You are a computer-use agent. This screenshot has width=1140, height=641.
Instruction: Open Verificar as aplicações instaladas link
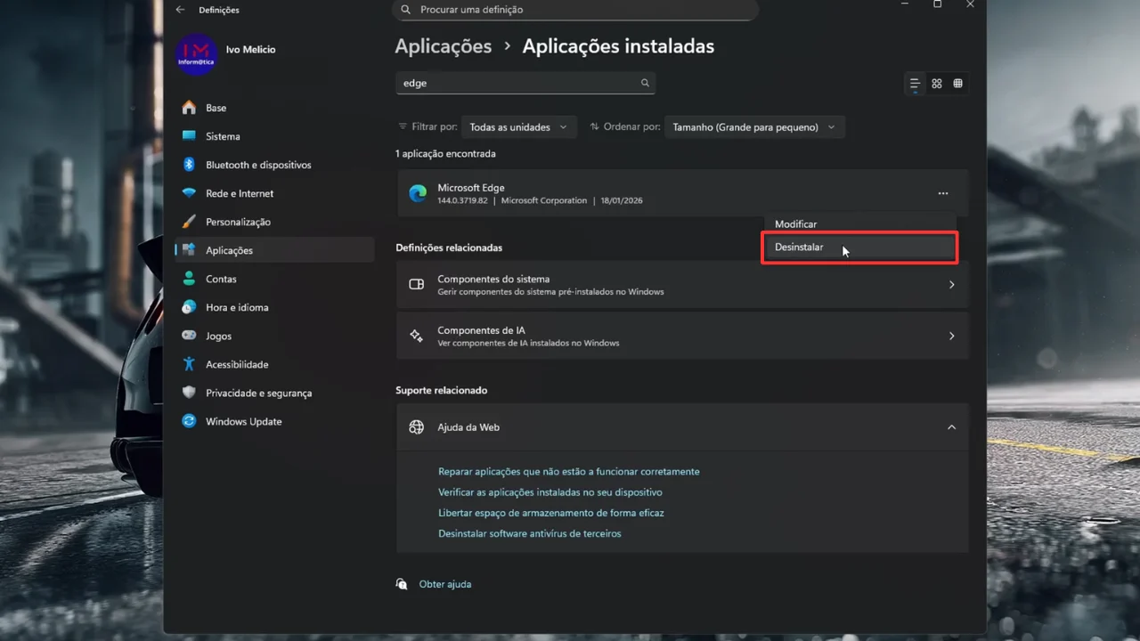[x=550, y=492]
